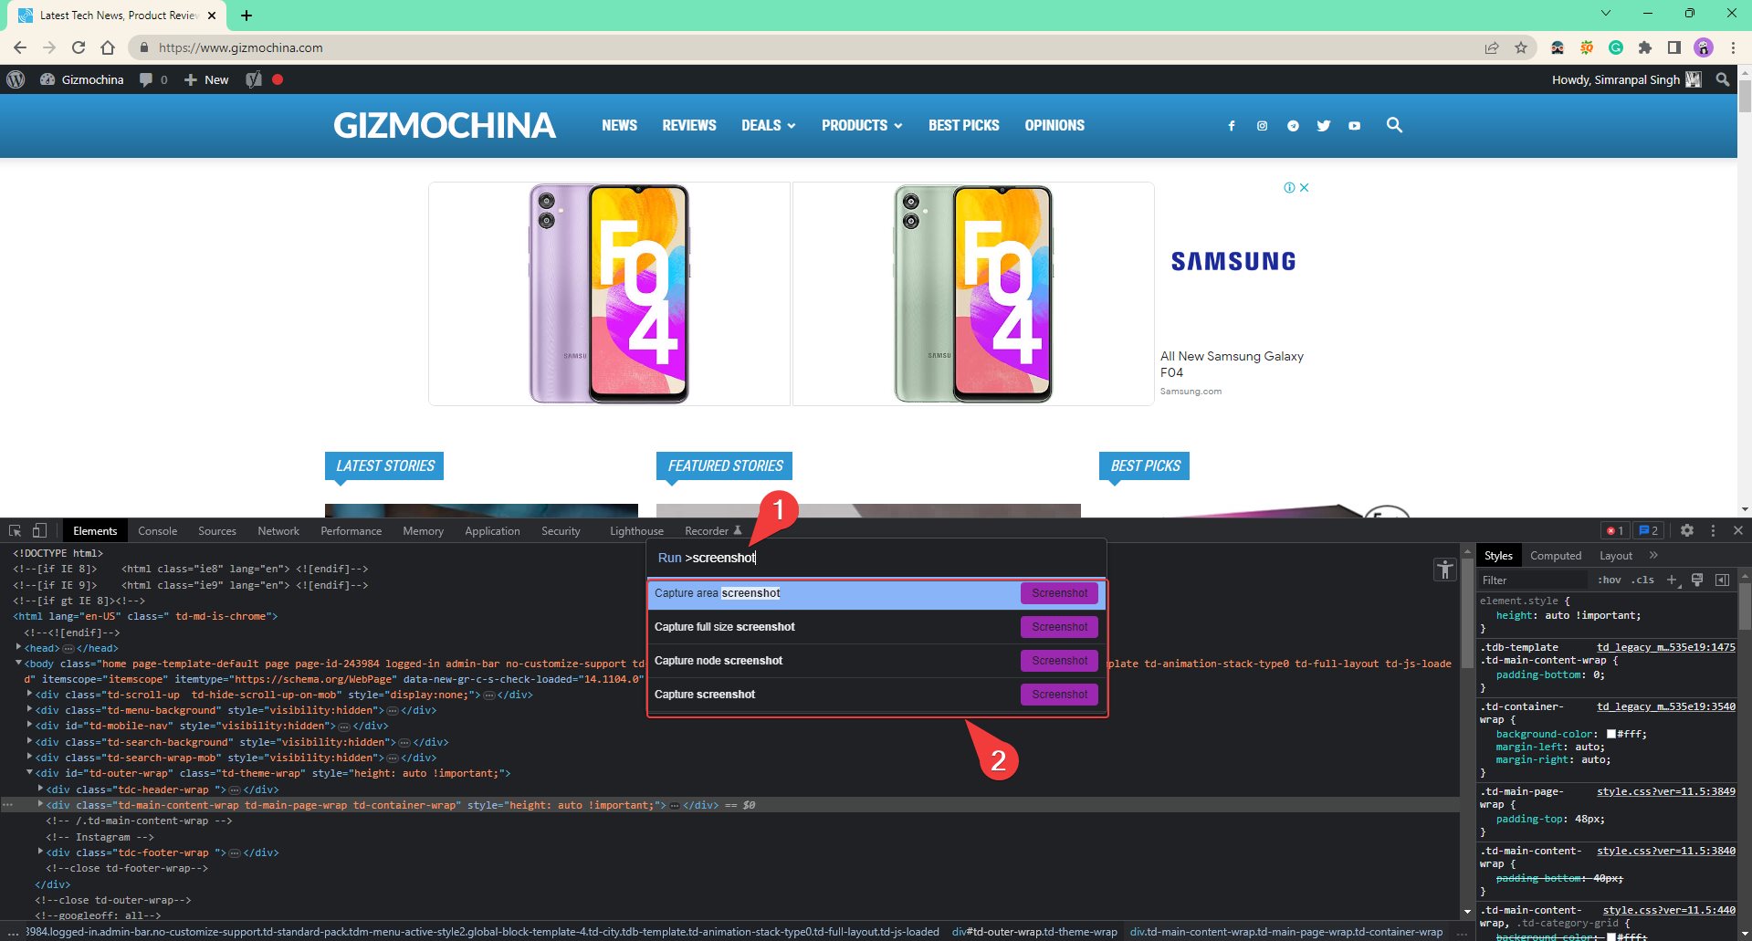
Task: Toggle the .cls element classes panel
Action: tap(1644, 580)
